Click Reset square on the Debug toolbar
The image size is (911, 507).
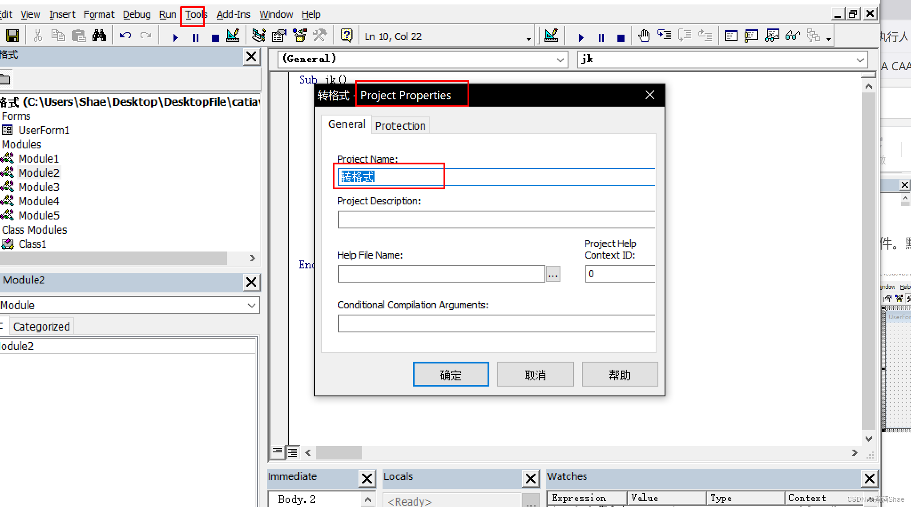[621, 37]
